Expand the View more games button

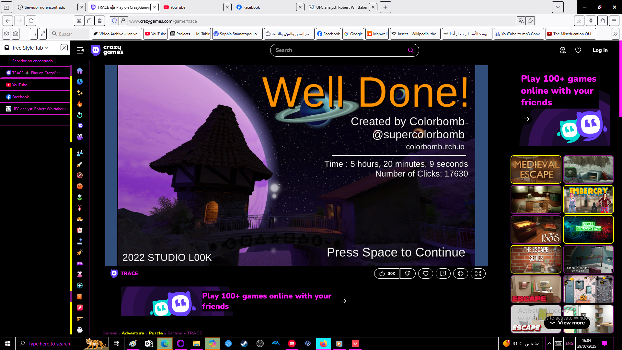567,323
